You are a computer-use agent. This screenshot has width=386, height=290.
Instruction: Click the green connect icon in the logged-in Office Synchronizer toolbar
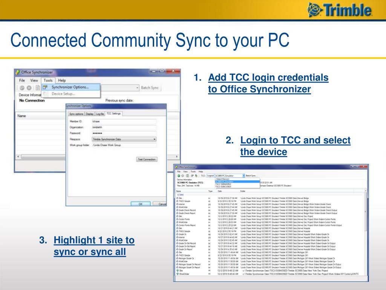(x=179, y=176)
